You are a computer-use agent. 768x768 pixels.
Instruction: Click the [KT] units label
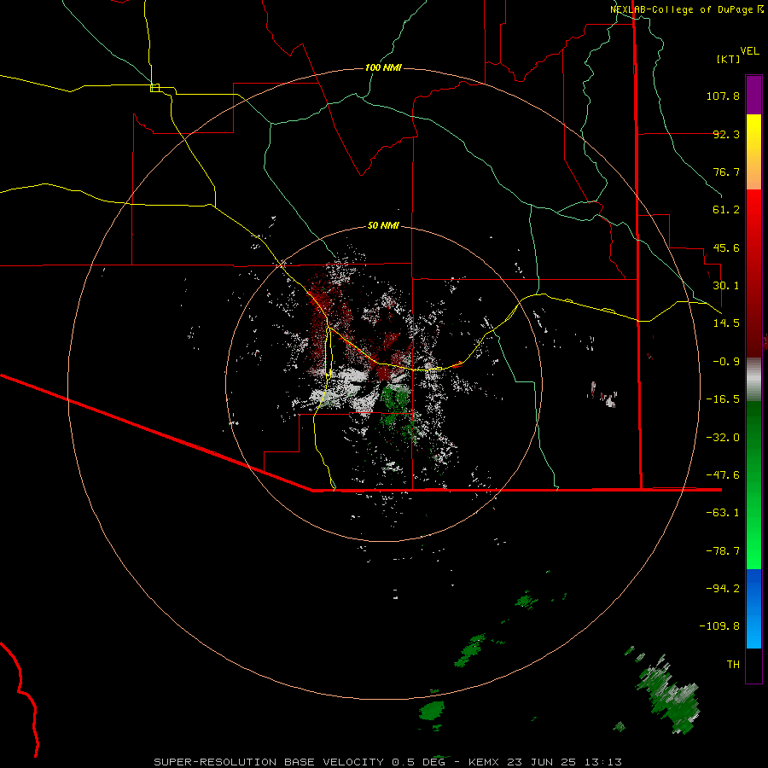coord(728,59)
